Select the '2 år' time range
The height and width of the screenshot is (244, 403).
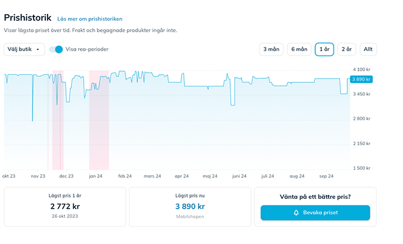pos(346,49)
